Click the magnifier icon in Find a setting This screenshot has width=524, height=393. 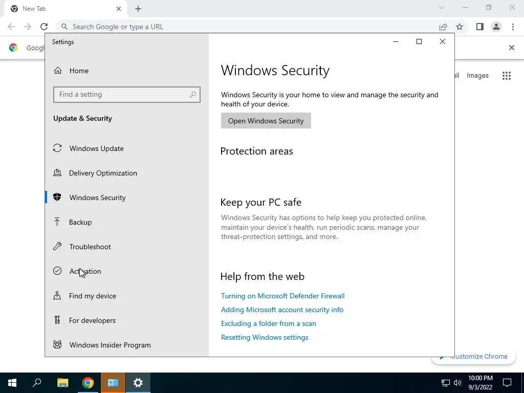[x=193, y=95]
